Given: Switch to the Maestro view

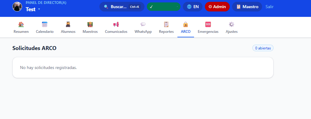Looking at the screenshot, I should point(247,7).
